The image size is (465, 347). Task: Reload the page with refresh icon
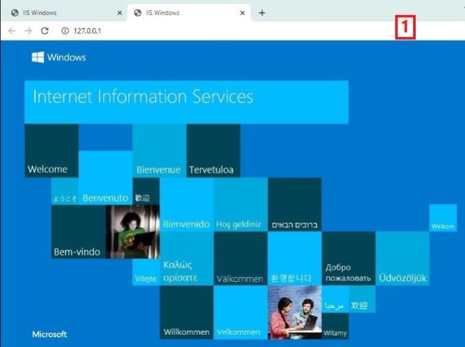45,31
